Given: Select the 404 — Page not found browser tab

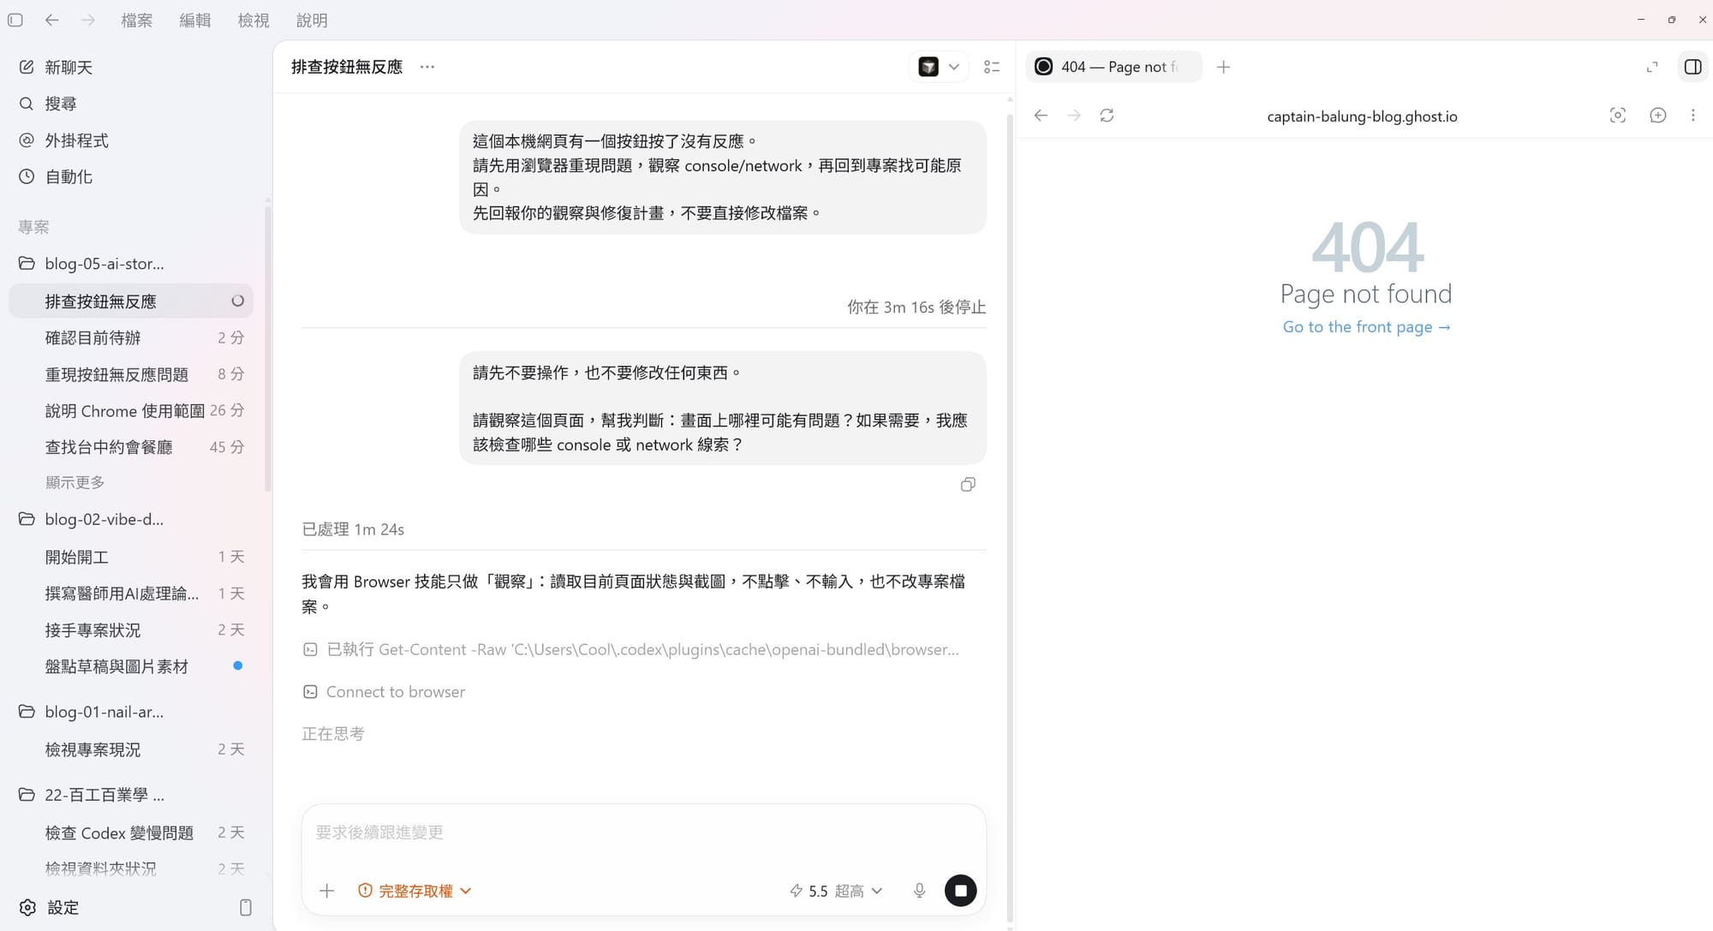Looking at the screenshot, I should pos(1113,67).
